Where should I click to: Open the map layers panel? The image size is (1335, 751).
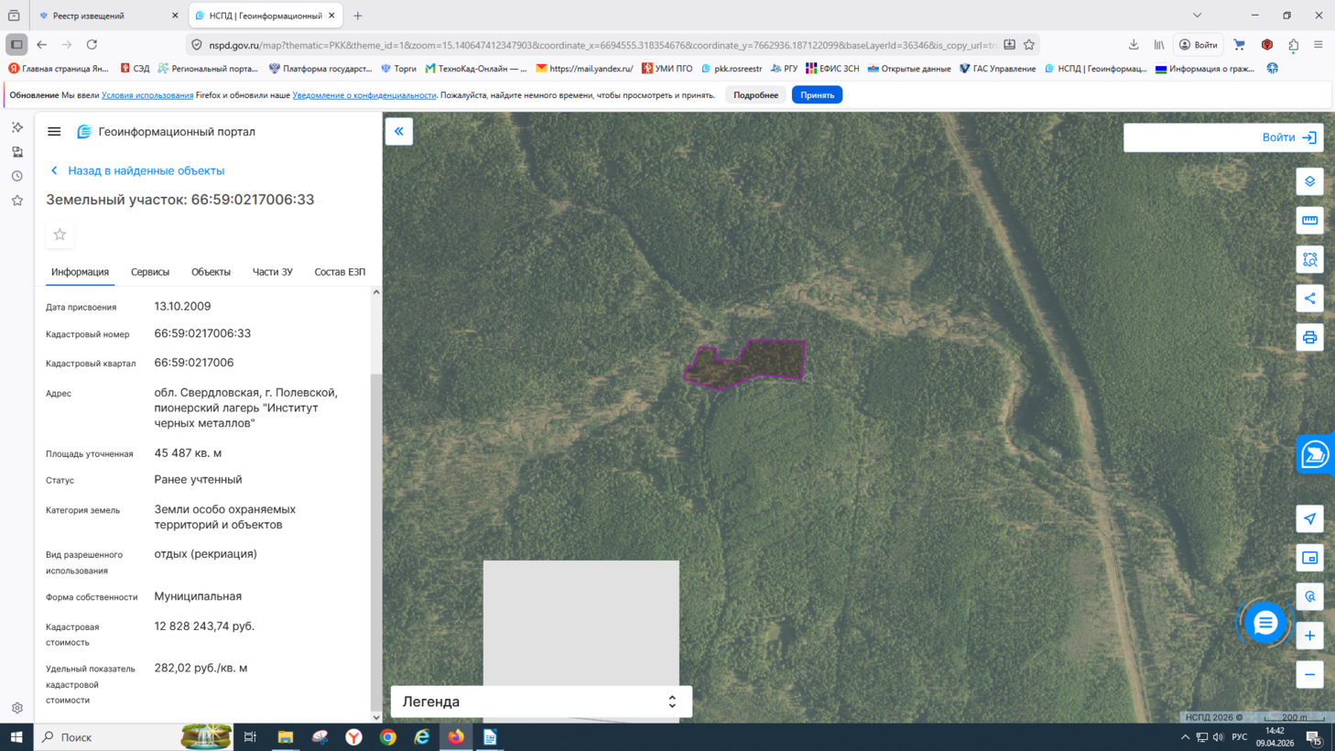tap(1309, 181)
